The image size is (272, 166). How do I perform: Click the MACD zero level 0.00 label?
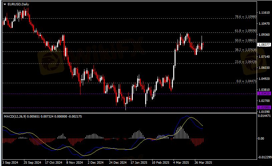click(x=261, y=138)
